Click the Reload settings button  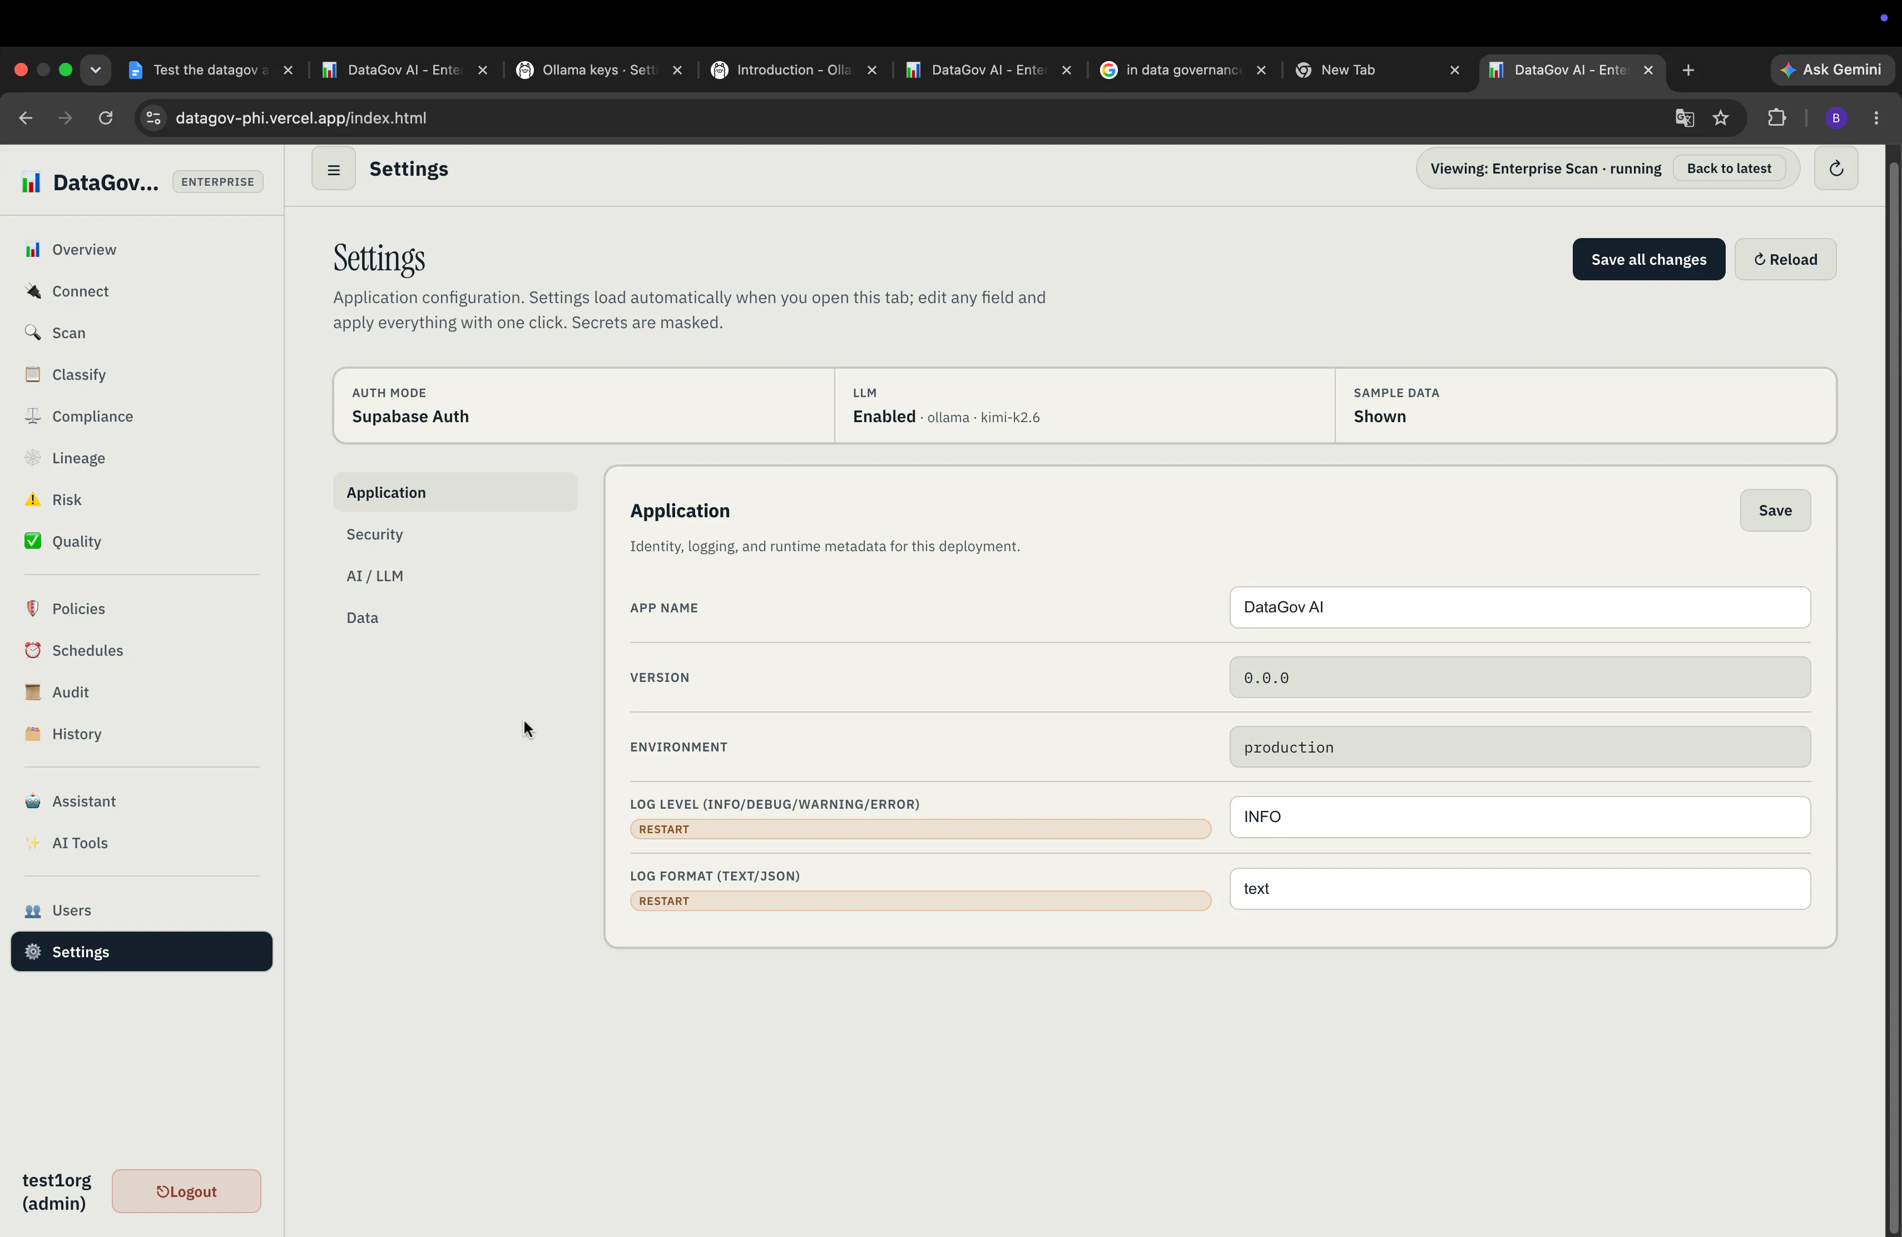click(x=1785, y=259)
